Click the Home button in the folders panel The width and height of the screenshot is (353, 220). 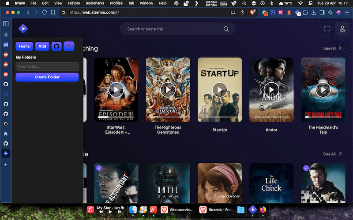click(x=24, y=46)
